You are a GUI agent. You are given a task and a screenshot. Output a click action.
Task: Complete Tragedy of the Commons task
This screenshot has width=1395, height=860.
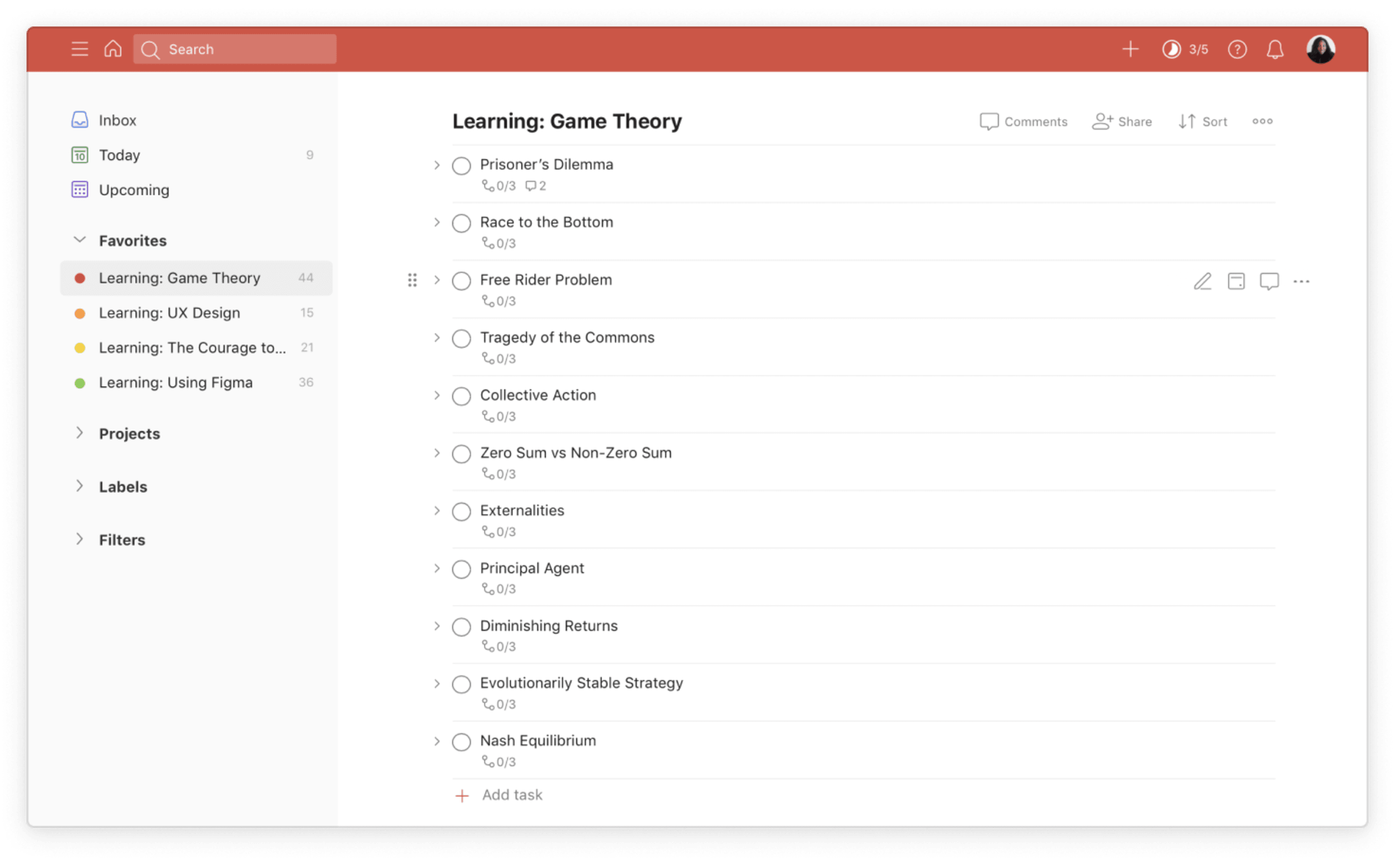[x=461, y=338]
